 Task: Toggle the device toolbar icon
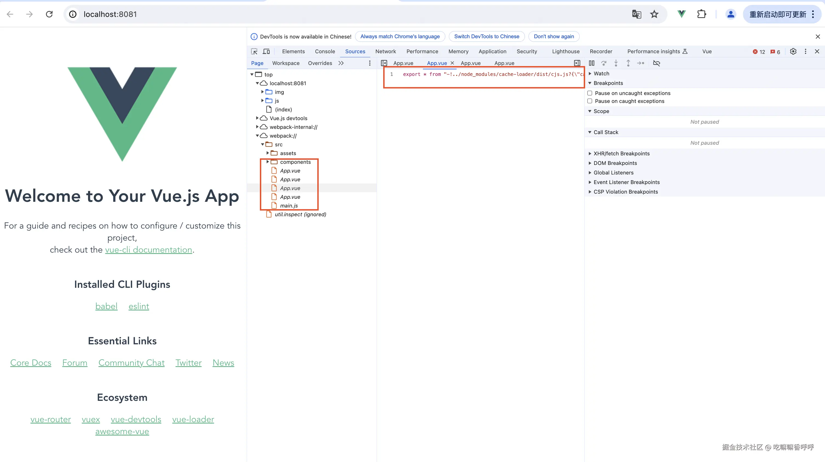pos(266,52)
